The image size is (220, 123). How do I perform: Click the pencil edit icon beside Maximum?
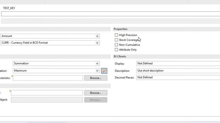tap(104, 71)
